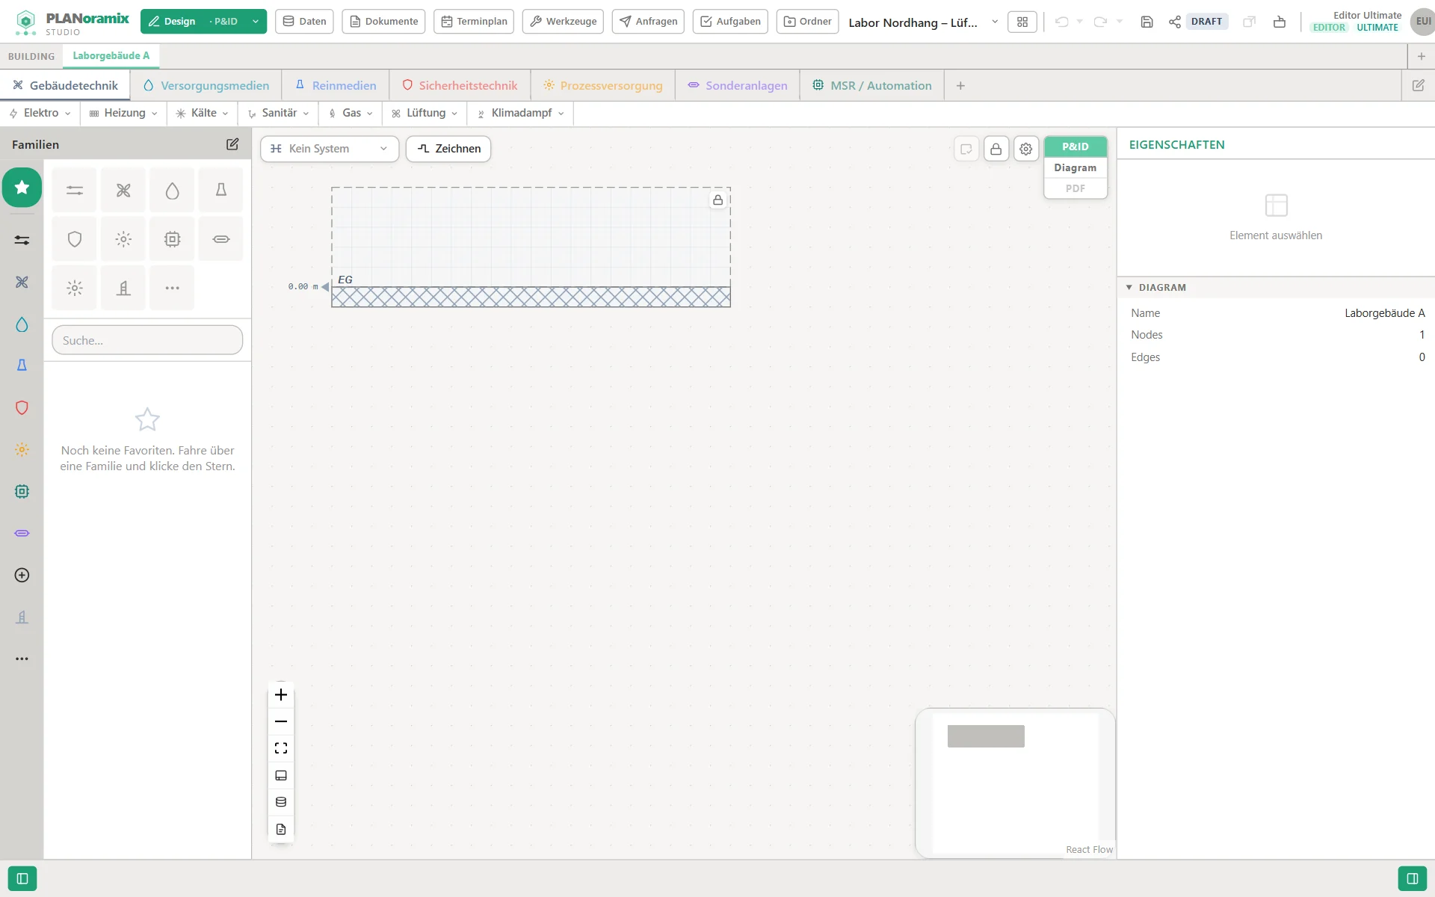Open the red shield safety category
The image size is (1435, 897).
pyautogui.click(x=22, y=407)
